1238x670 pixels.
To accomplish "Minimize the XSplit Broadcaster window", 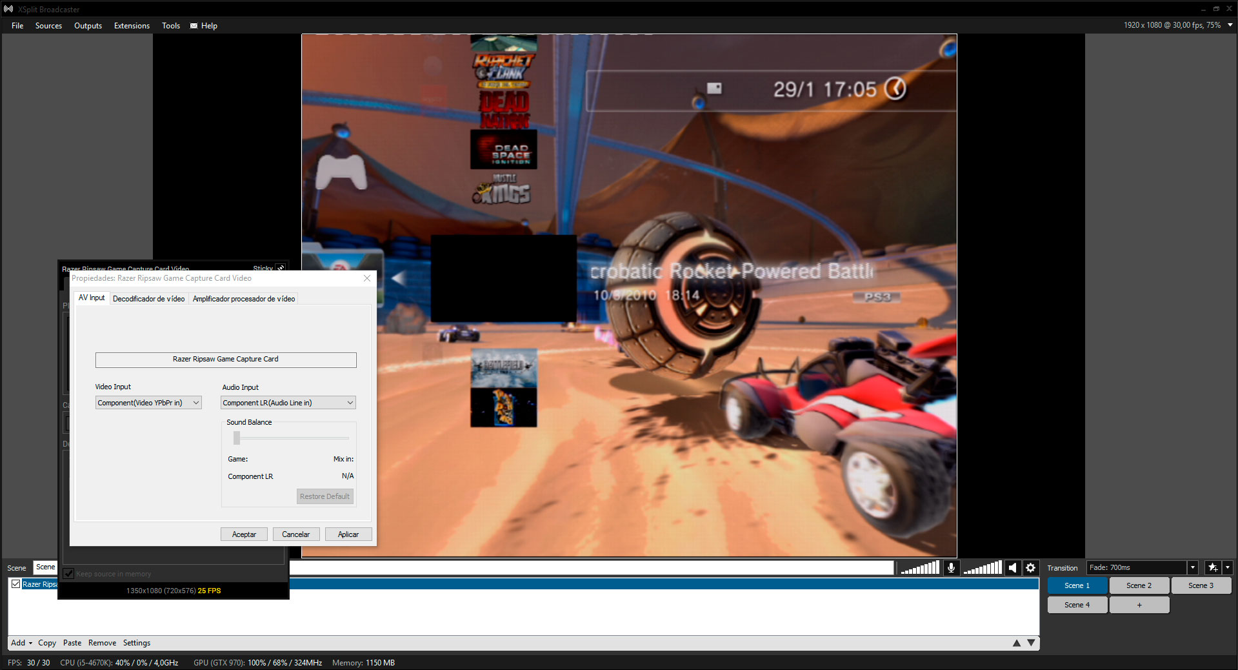I will 1203,9.
